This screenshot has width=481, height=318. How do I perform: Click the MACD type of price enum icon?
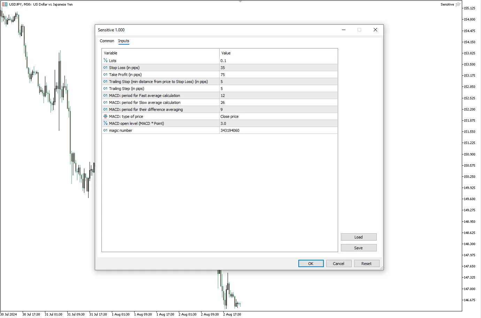pyautogui.click(x=105, y=116)
